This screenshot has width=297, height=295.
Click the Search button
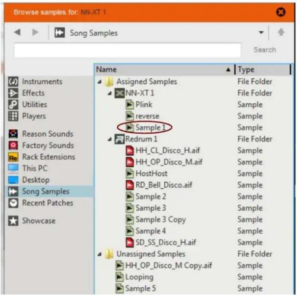(265, 50)
